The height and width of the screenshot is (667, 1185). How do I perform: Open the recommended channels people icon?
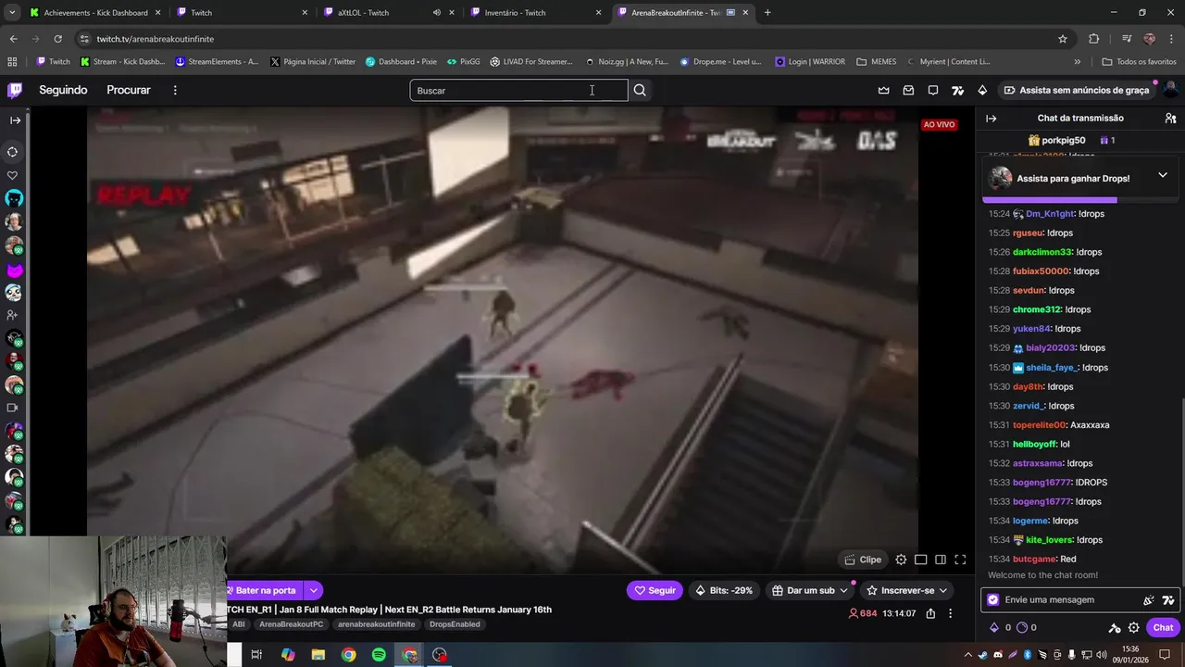coord(13,315)
